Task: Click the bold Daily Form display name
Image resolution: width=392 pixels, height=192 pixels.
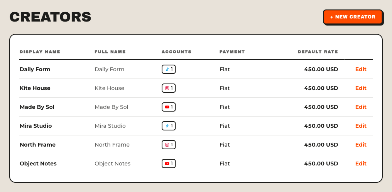Action: click(35, 69)
